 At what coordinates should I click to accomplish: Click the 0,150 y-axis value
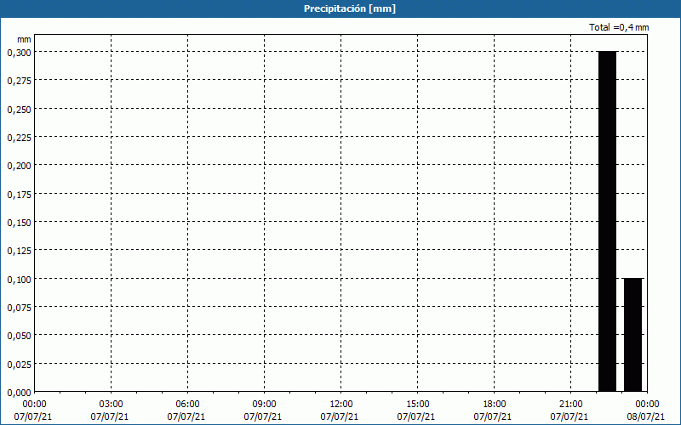(19, 223)
